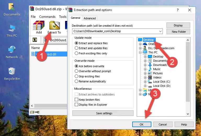Screen dimensions: 201x136
Task: Click the dialog title bar WinRAR icon
Action: tap(70, 10)
